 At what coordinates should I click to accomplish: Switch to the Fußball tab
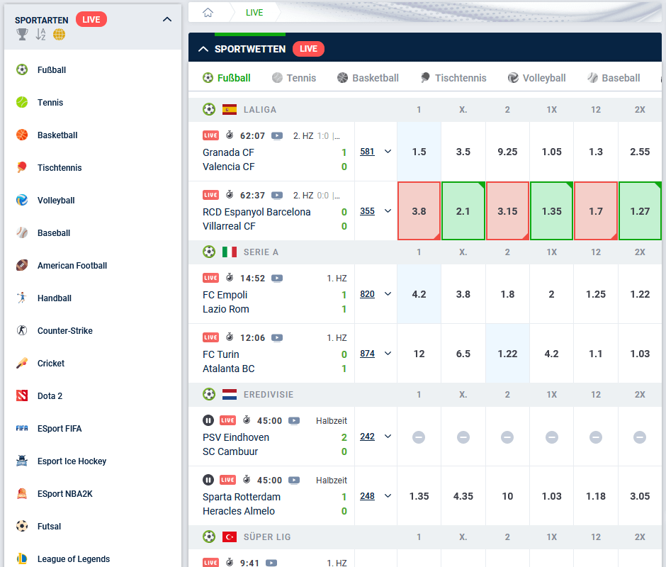[x=227, y=78]
